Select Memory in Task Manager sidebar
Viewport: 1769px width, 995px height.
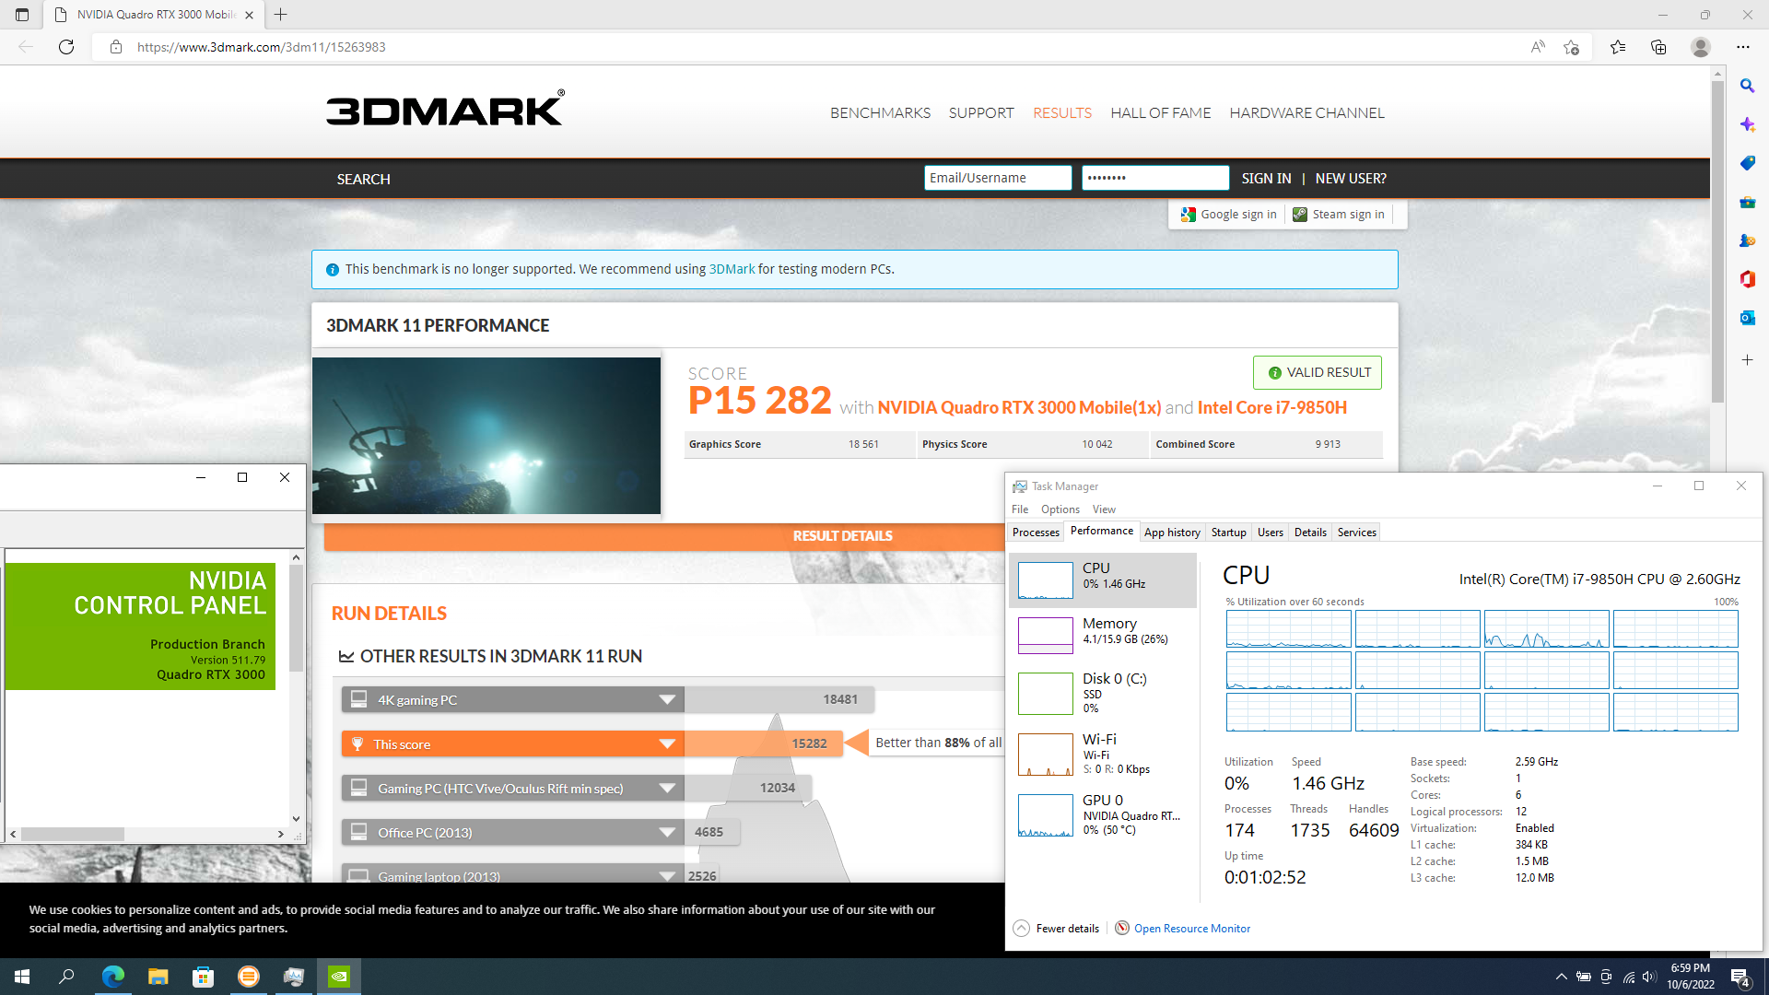coord(1103,635)
